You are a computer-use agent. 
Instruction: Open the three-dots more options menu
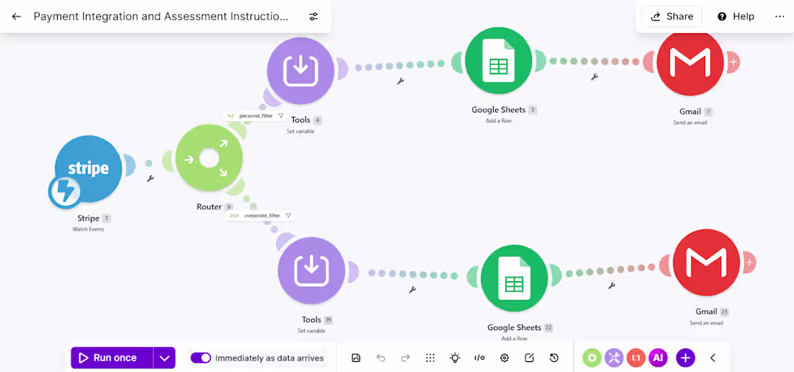point(780,16)
